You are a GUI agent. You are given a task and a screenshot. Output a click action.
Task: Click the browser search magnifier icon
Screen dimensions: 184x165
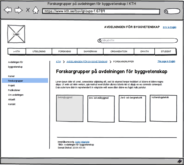[166, 11]
